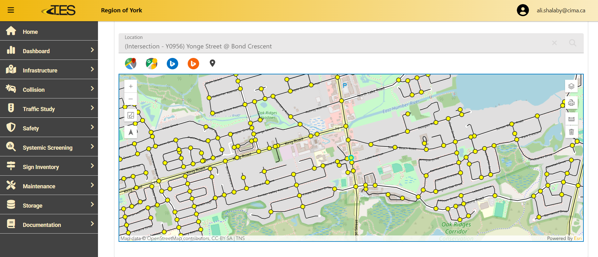Open the ali.shalaby@cima.ca account menu
This screenshot has width=598, height=257.
[561, 10]
